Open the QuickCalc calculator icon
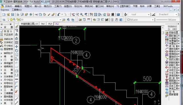Viewport: 183px width, 105px height. (113, 15)
